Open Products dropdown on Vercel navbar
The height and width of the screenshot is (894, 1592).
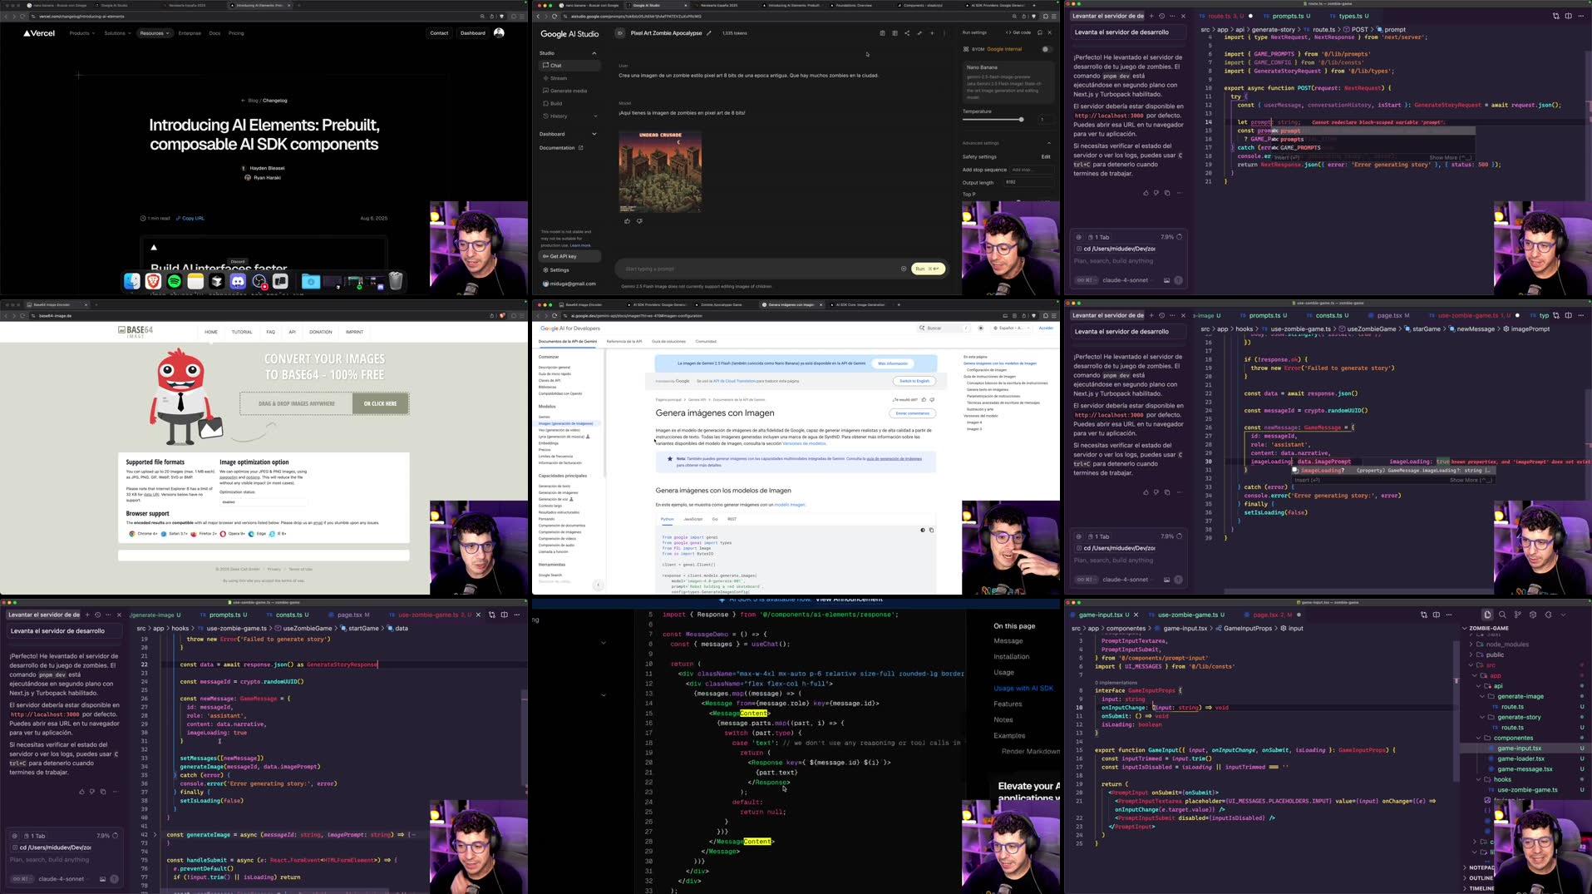pyautogui.click(x=81, y=33)
